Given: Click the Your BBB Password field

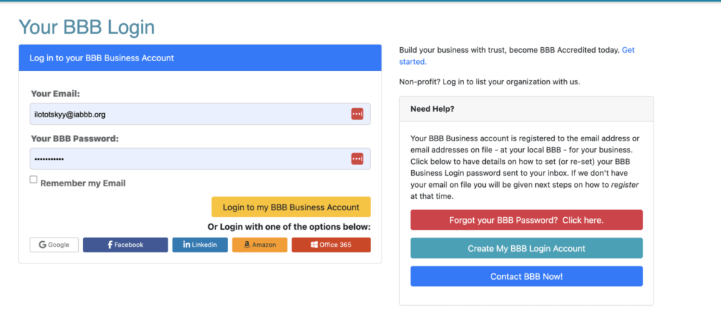Looking at the screenshot, I should (200, 159).
